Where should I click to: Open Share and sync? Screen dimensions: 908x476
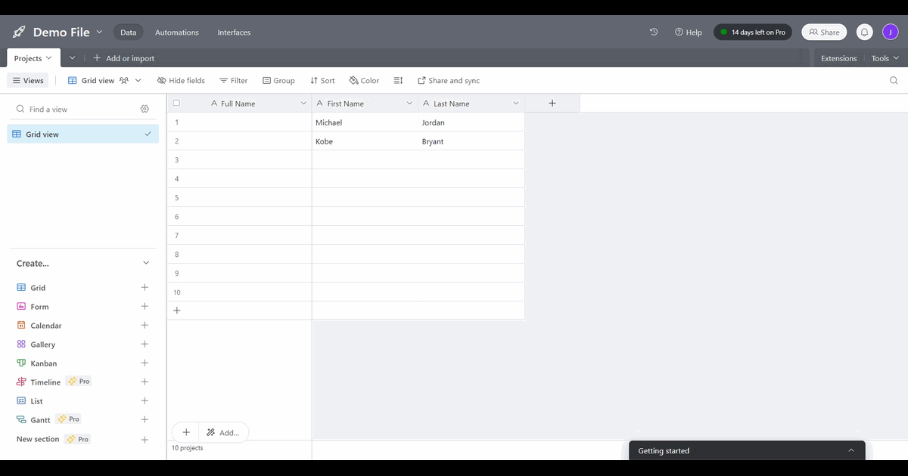449,81
